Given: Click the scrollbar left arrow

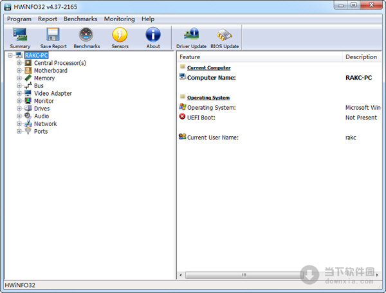Looking at the screenshot, I should point(181,275).
